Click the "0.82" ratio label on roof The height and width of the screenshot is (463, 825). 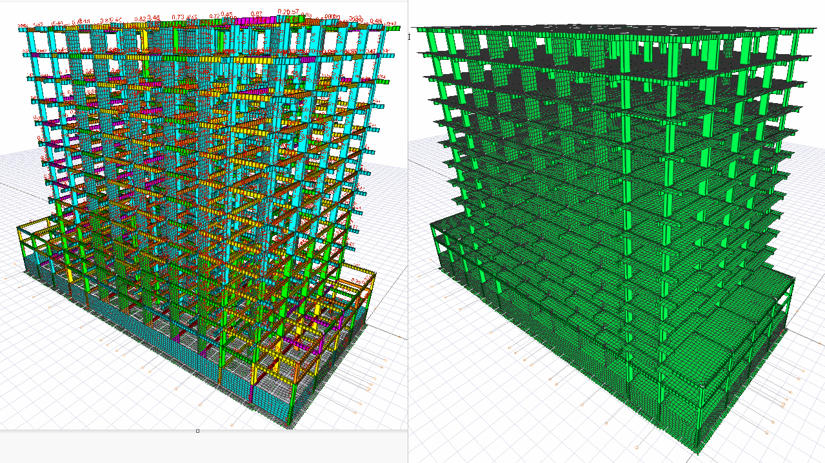click(x=140, y=19)
